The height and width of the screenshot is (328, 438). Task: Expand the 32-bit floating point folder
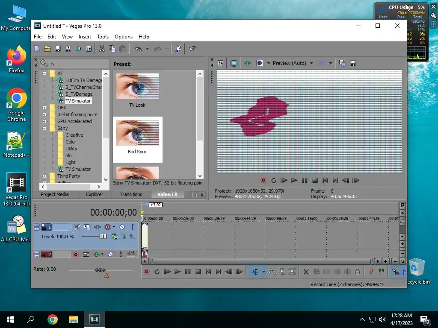click(x=44, y=114)
